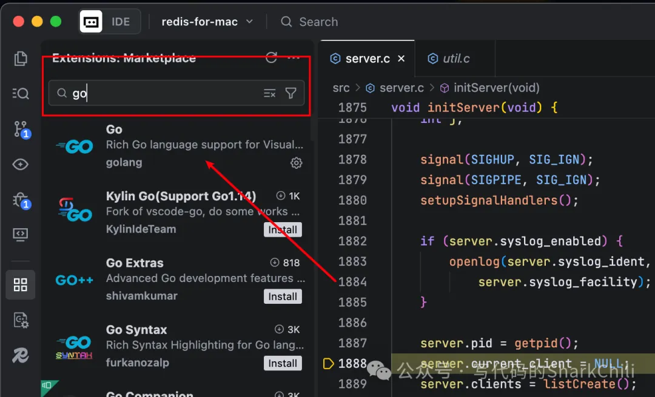Click the IDE mode button in title bar
The image size is (655, 397).
(x=110, y=22)
